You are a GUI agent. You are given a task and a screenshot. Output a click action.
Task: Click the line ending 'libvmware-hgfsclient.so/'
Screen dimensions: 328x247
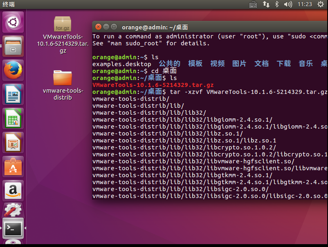point(193,161)
